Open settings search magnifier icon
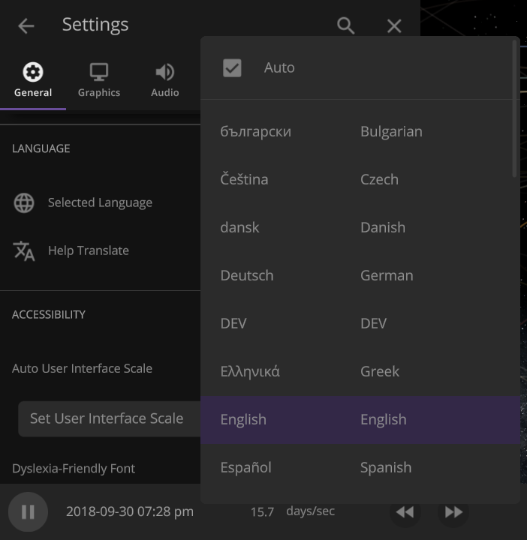Screen dimensions: 527x540 (x=346, y=25)
